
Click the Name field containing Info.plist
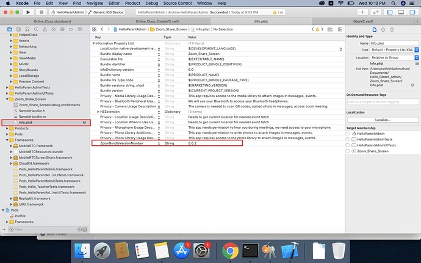tap(394, 43)
